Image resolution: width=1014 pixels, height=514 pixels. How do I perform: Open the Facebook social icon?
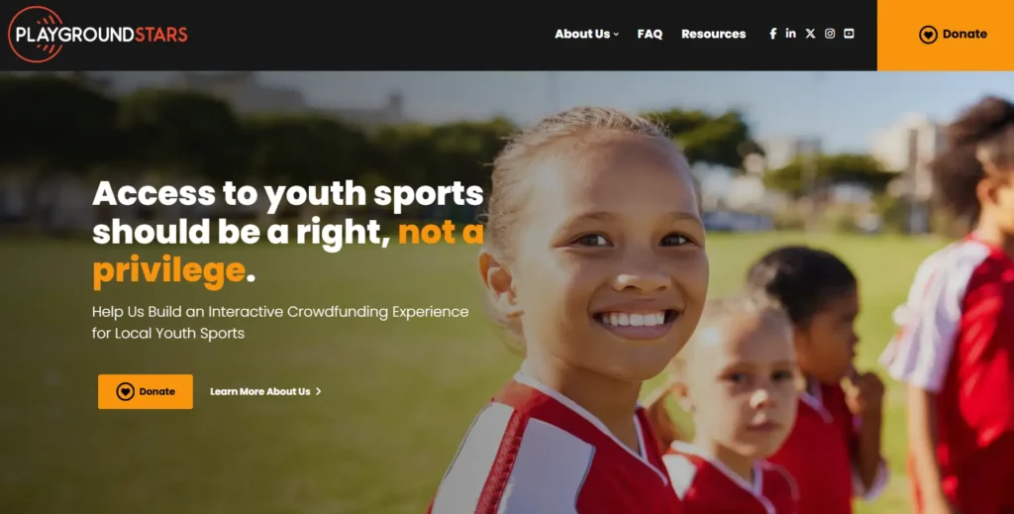pos(772,34)
